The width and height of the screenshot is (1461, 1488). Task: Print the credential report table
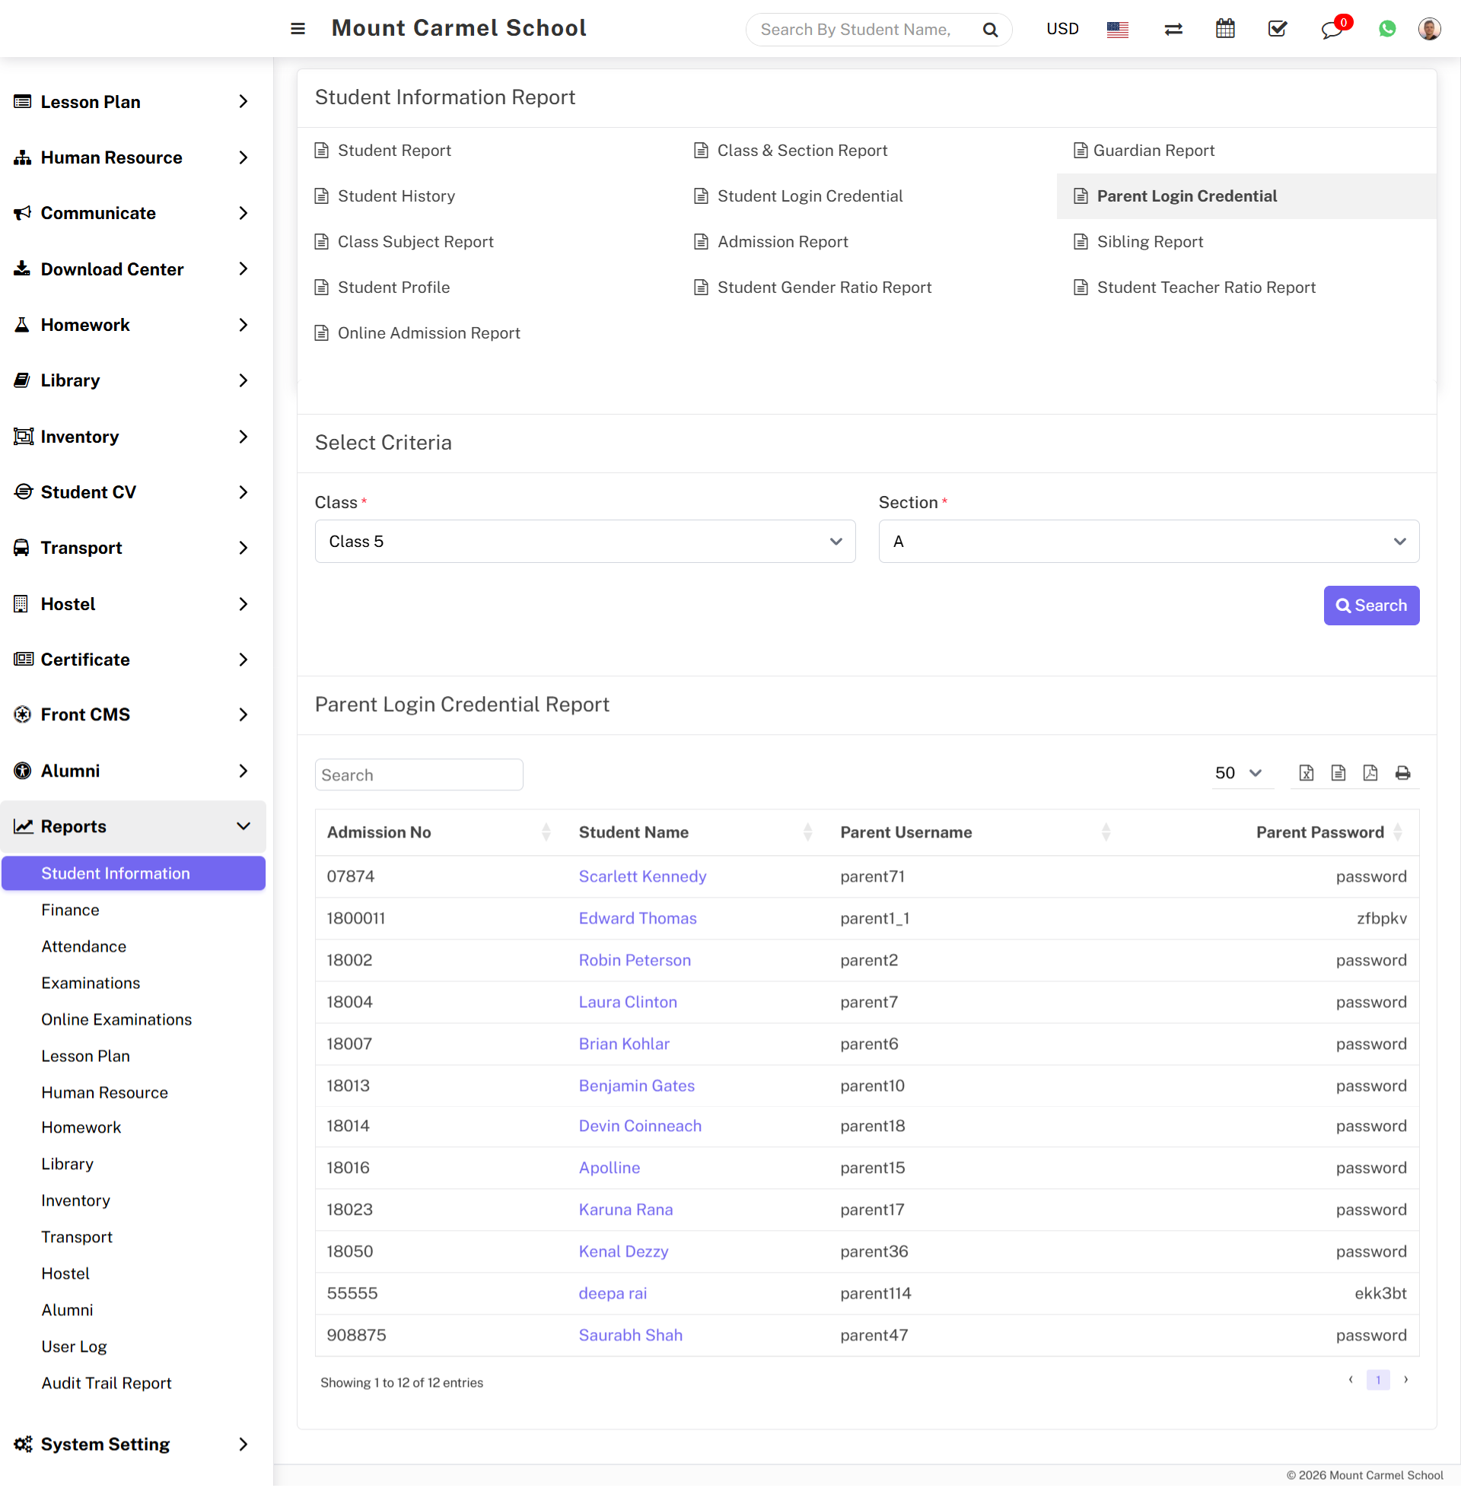pos(1402,773)
